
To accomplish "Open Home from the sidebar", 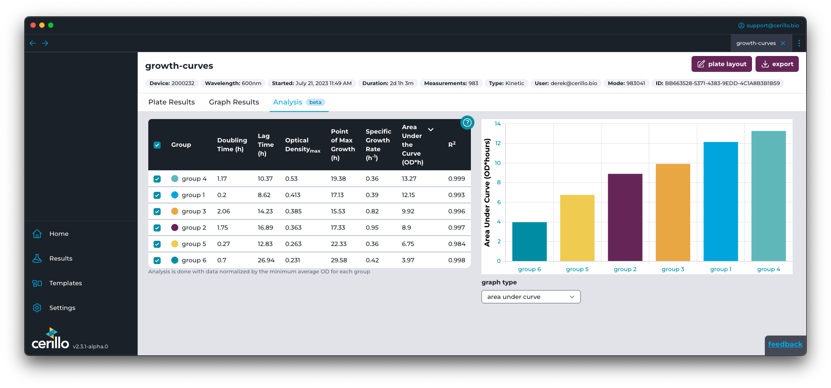I will tap(59, 234).
